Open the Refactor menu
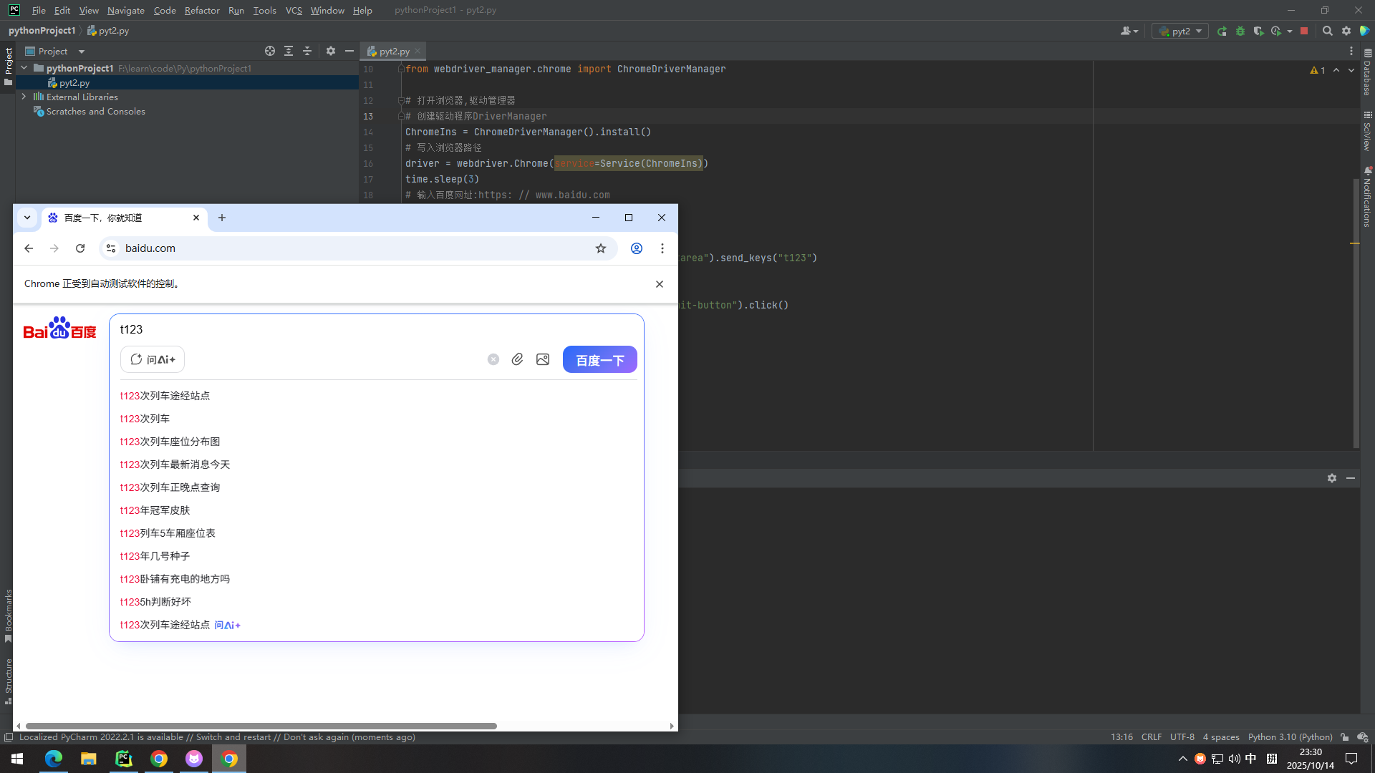Image resolution: width=1375 pixels, height=773 pixels. coord(201,10)
